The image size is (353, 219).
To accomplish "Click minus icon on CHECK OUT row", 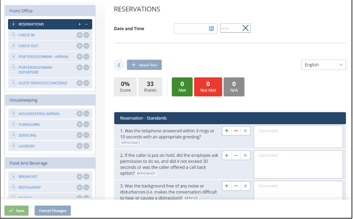I will pos(86,46).
